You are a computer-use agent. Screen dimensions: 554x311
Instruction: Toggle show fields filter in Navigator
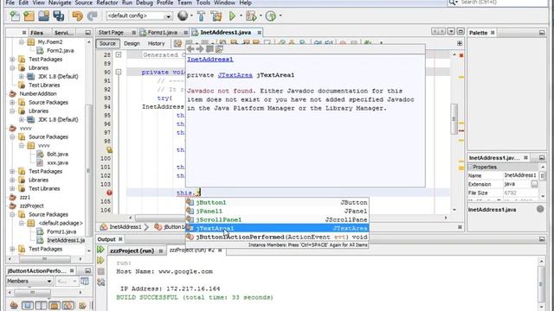click(x=28, y=305)
